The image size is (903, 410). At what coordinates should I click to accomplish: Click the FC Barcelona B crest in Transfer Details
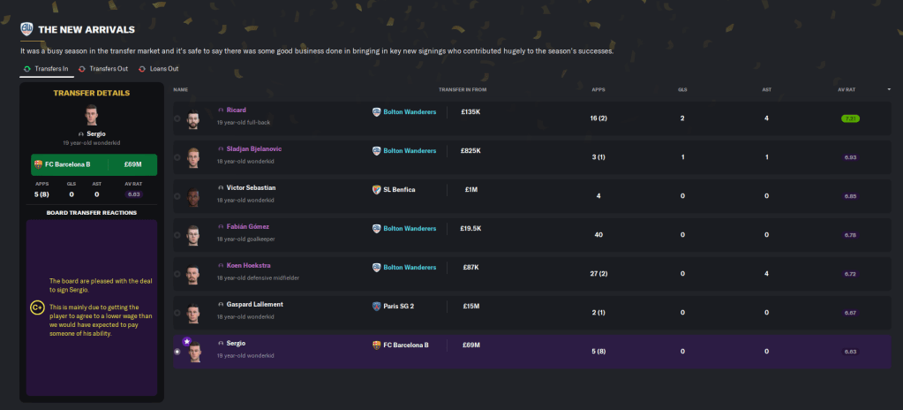[38, 164]
